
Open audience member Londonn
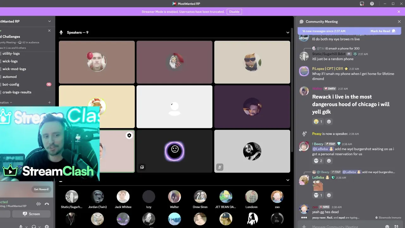point(252,197)
